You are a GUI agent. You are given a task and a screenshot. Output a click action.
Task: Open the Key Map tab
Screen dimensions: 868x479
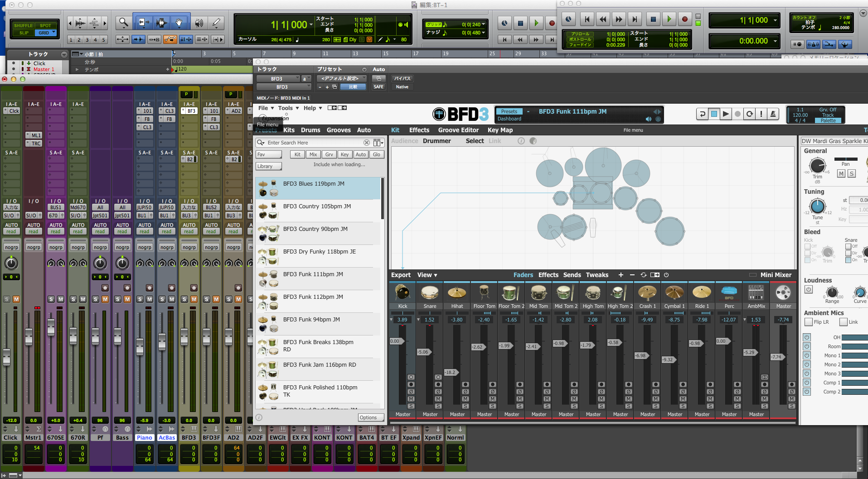(500, 130)
